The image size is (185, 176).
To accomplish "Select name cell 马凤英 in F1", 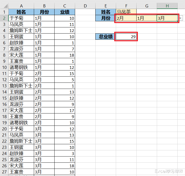I will point(126,12).
